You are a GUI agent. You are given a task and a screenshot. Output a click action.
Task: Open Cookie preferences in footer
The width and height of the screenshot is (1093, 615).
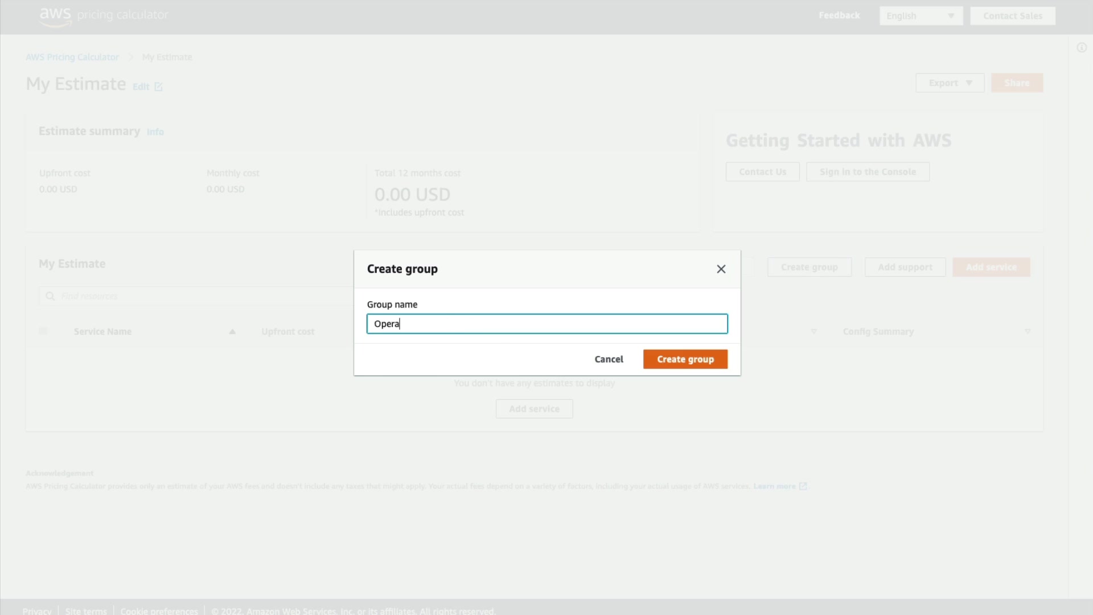pyautogui.click(x=159, y=610)
